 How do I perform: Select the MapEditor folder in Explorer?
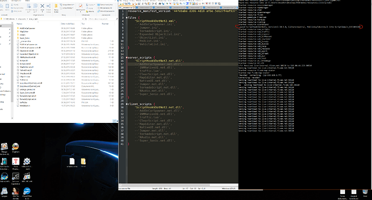pyautogui.click(x=24, y=32)
